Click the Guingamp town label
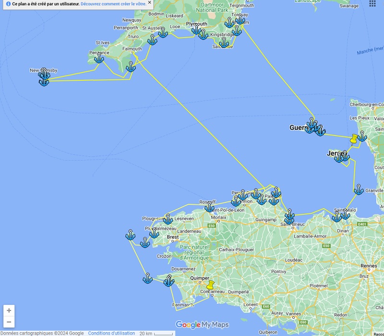The image size is (384, 336). pos(266,220)
